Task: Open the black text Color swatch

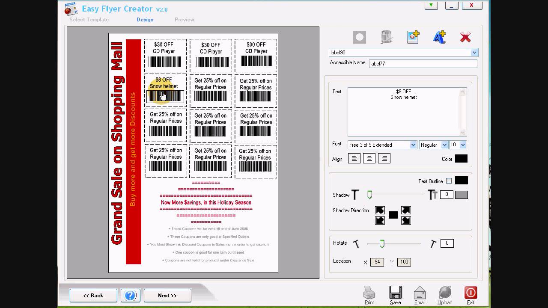Action: tap(461, 159)
